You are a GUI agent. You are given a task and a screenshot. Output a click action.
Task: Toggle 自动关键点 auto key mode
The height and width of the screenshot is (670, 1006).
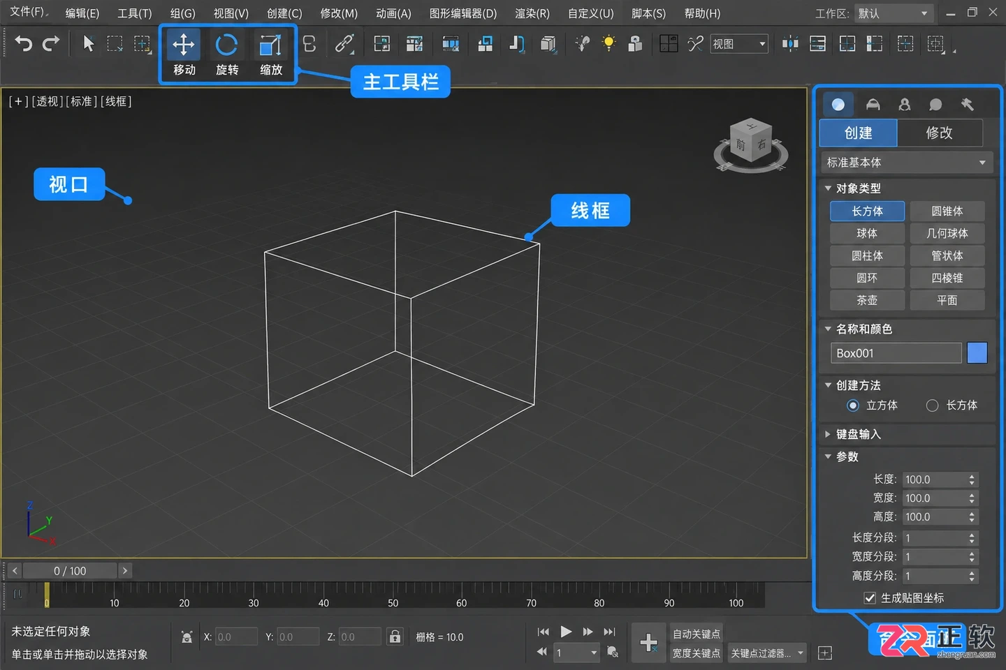(696, 634)
